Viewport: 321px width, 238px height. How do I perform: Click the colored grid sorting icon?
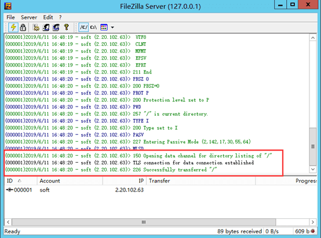(104, 27)
